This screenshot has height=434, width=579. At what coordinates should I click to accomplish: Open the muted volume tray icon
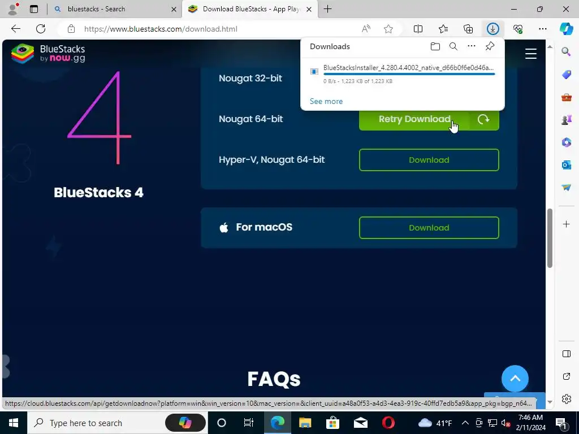click(x=506, y=423)
